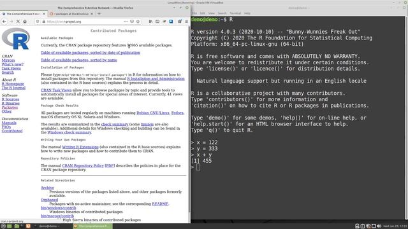Open the R Binaries link
The image size is (408, 229).
click(11, 103)
